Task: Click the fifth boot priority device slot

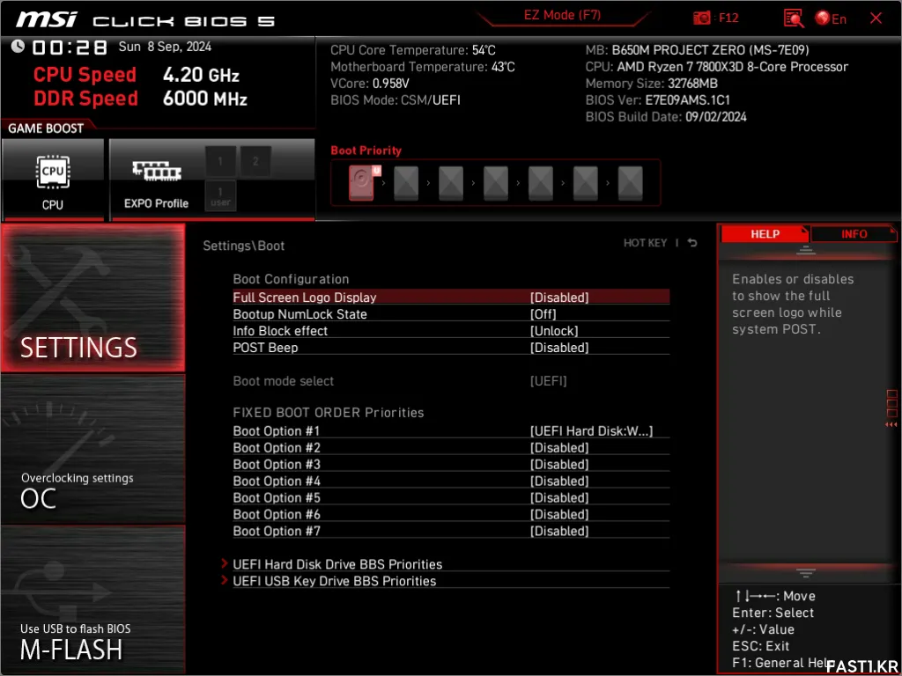Action: click(x=541, y=183)
